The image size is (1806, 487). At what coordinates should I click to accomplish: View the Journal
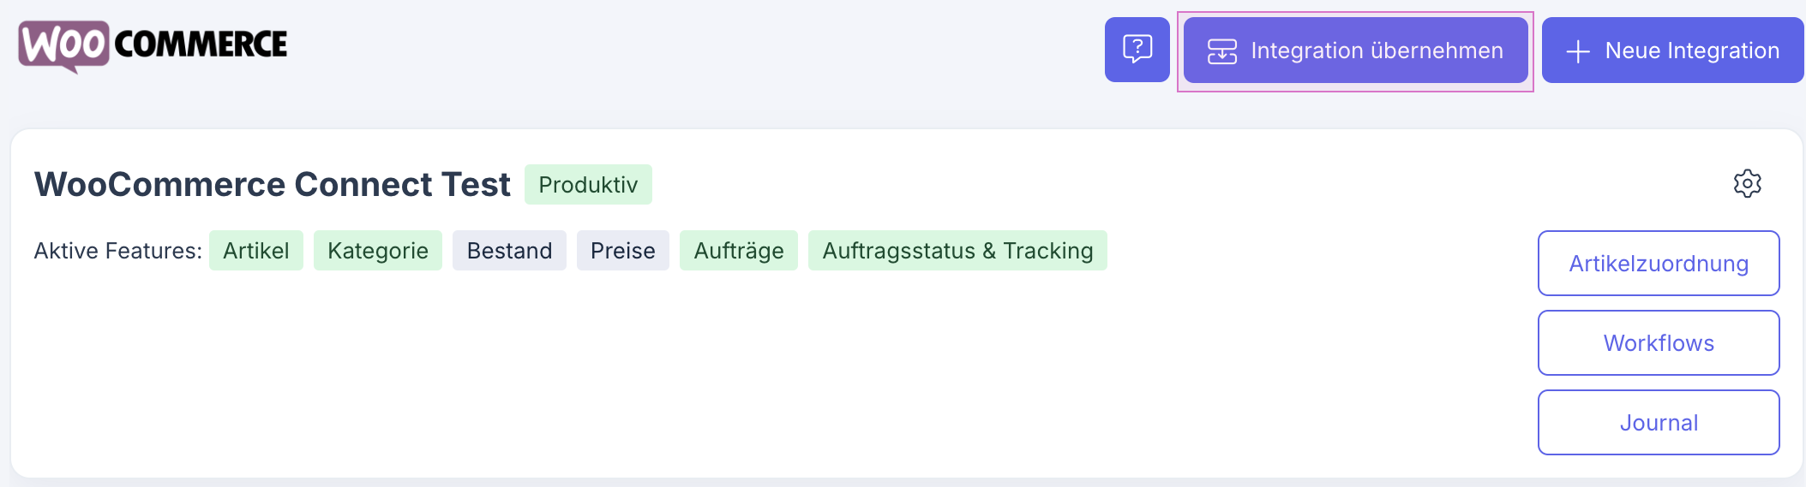tap(1658, 423)
